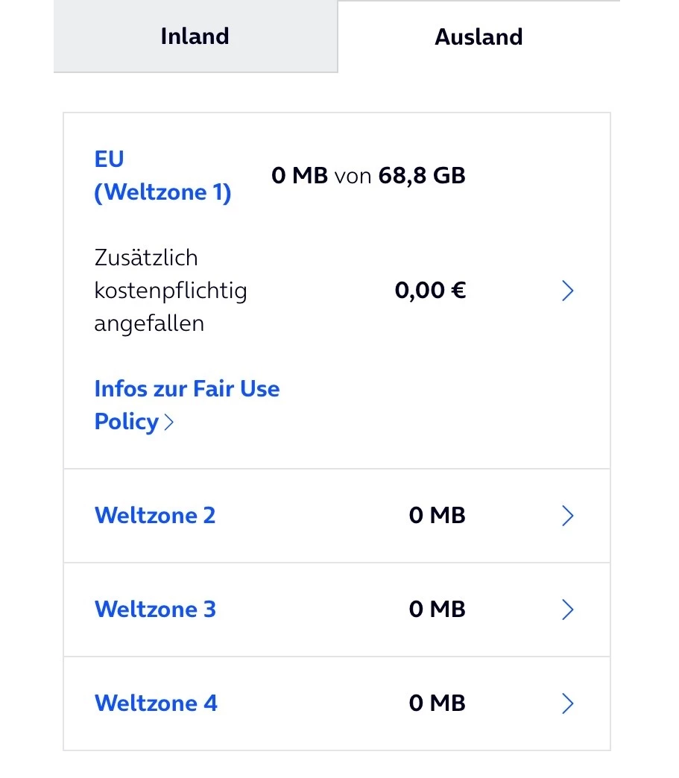The width and height of the screenshot is (679, 778).
Task: Click the Zusätzlich kostenpflichtig angefallen text
Action: coord(170,291)
